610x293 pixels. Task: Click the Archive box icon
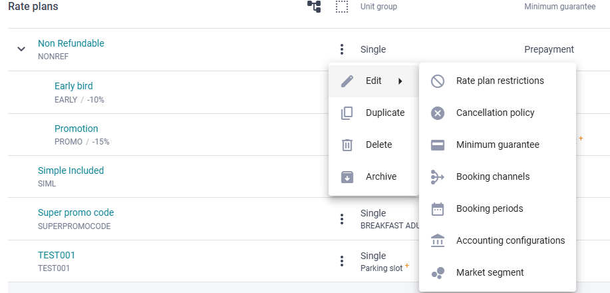347,177
